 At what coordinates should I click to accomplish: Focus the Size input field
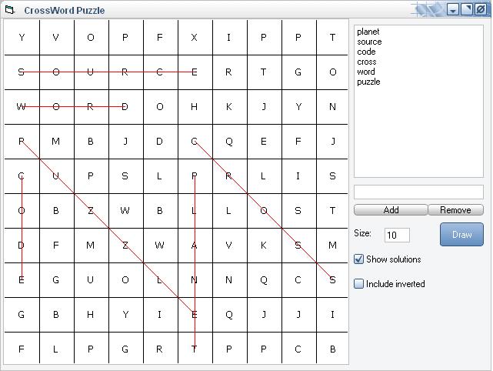pyautogui.click(x=396, y=235)
